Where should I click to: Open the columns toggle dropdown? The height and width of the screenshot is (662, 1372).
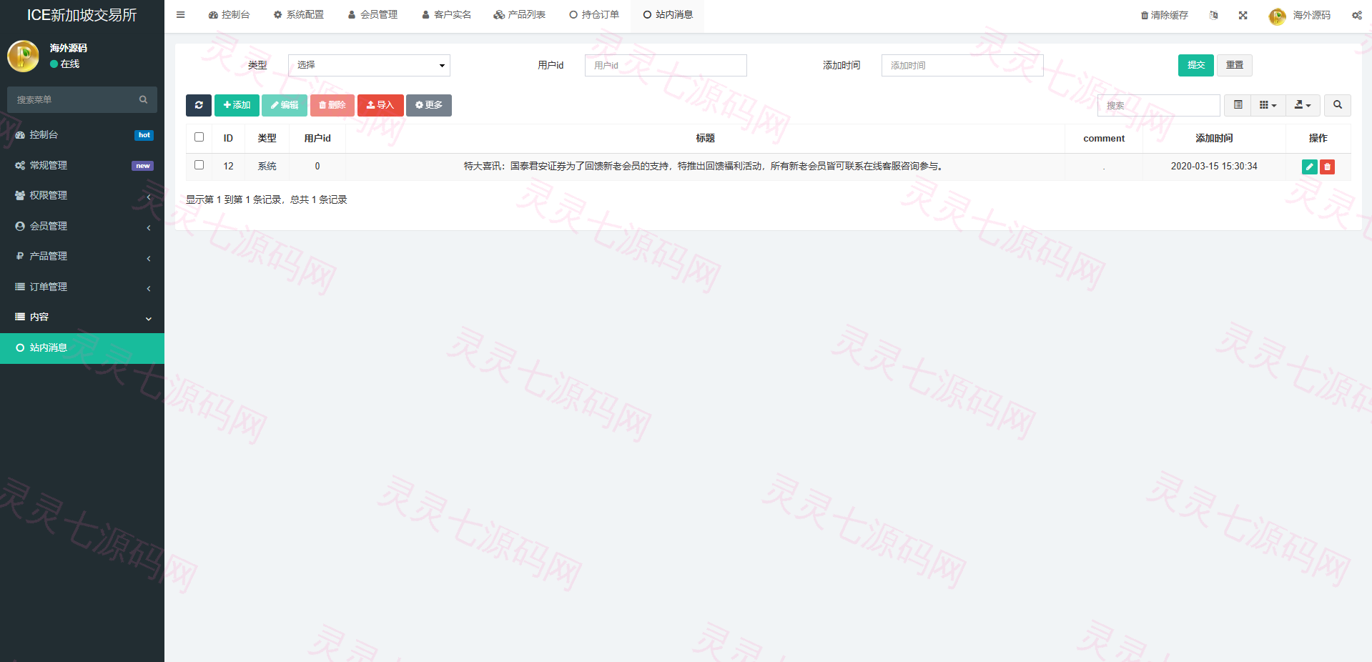[x=1268, y=105]
